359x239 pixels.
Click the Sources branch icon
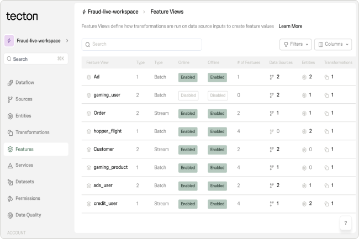tap(10, 99)
